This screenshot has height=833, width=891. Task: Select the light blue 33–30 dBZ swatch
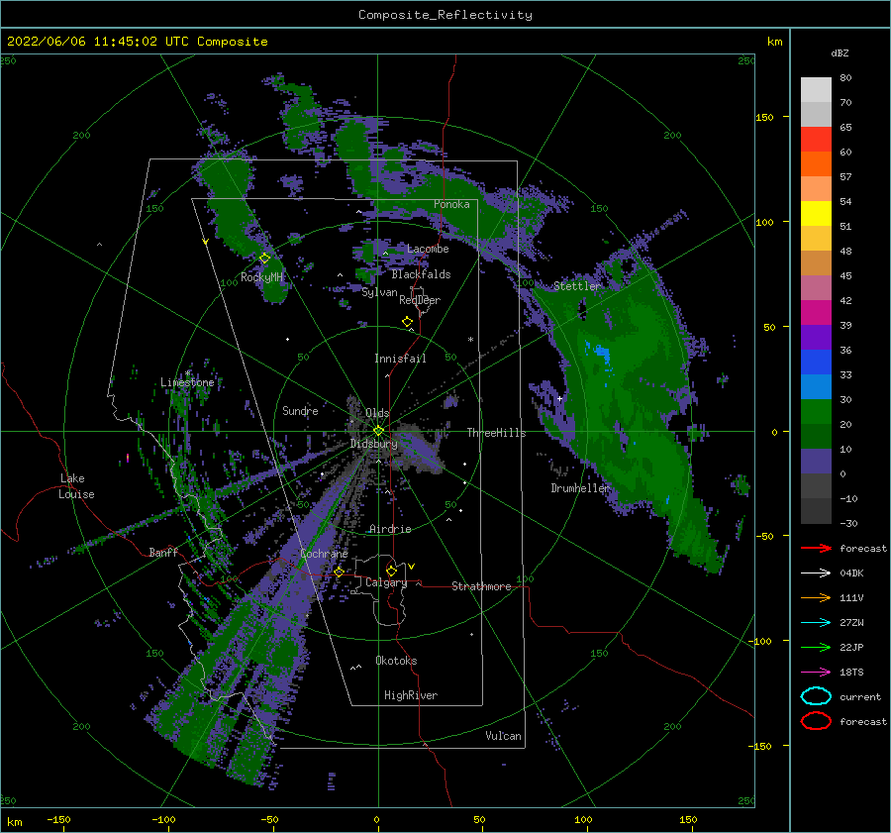(816, 386)
